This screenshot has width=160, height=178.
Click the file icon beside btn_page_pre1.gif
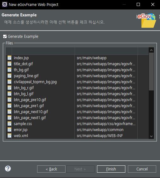[9, 106]
